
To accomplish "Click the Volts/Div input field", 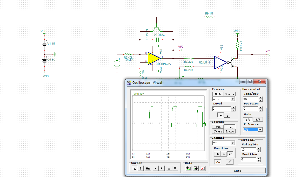I will (x=248, y=150).
